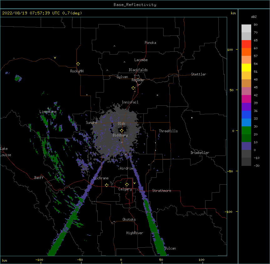
Task: Select the dark green 10-20 dBZ swatch
Action: (246, 138)
